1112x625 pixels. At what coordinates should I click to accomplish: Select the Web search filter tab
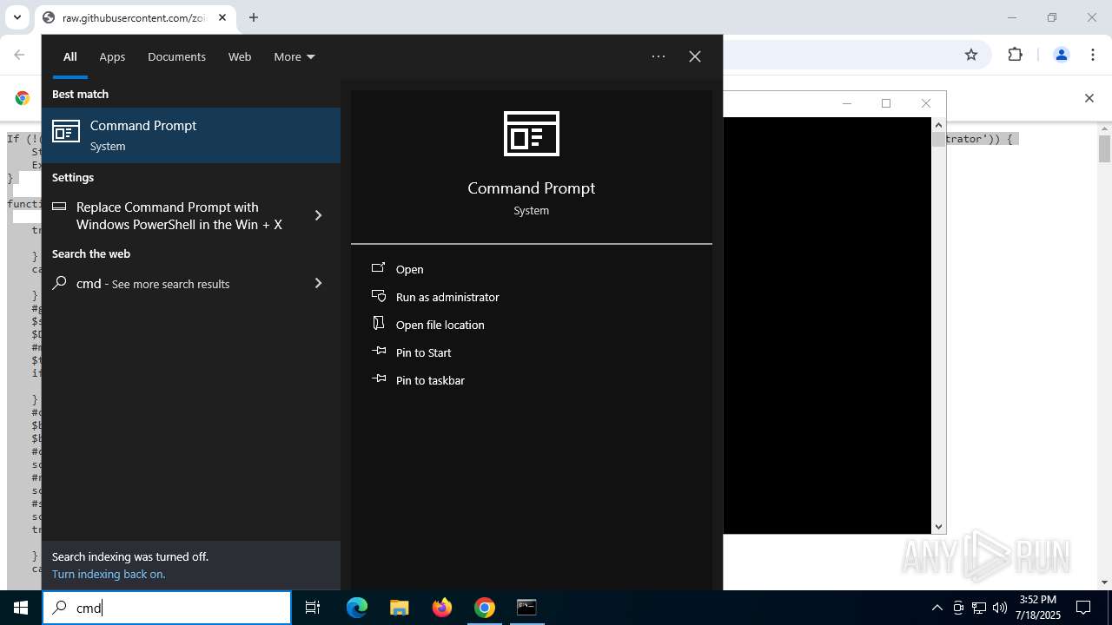(240, 56)
